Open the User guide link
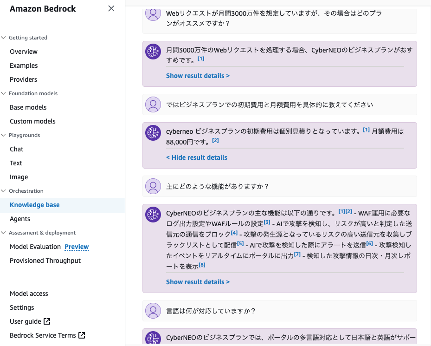 (26, 321)
